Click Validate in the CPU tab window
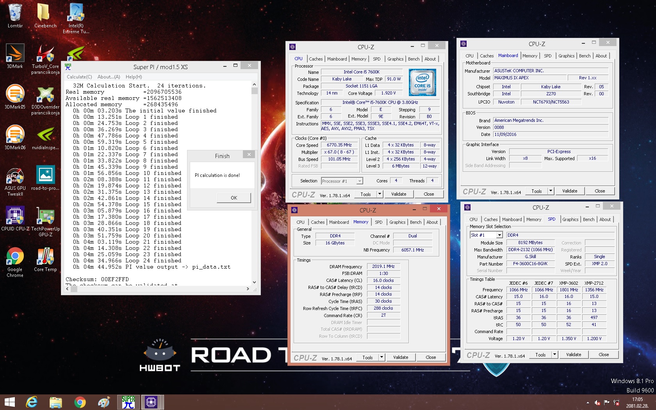This screenshot has height=410, width=656. click(x=399, y=194)
